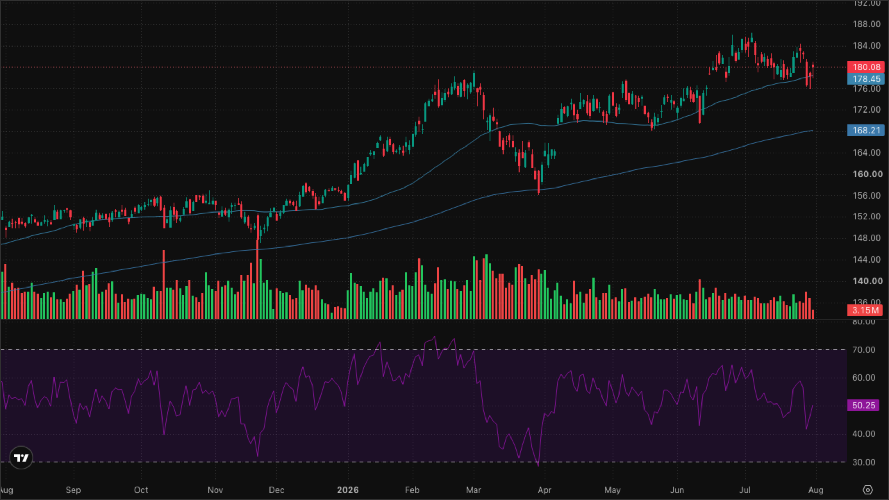The width and height of the screenshot is (889, 500).
Task: Click the bold 140.00 price scale label
Action: tap(867, 281)
